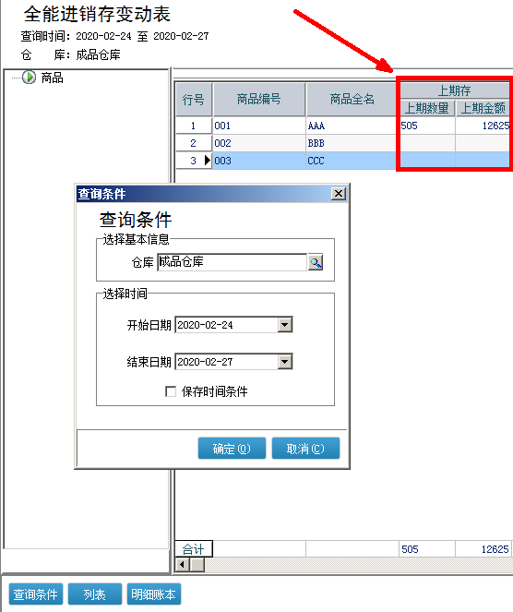Select the row with product 001 AAA
The width and height of the screenshot is (513, 612).
click(x=343, y=126)
